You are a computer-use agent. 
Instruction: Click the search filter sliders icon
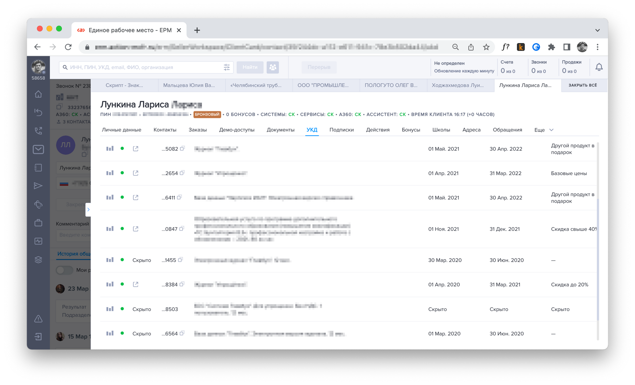click(x=227, y=67)
